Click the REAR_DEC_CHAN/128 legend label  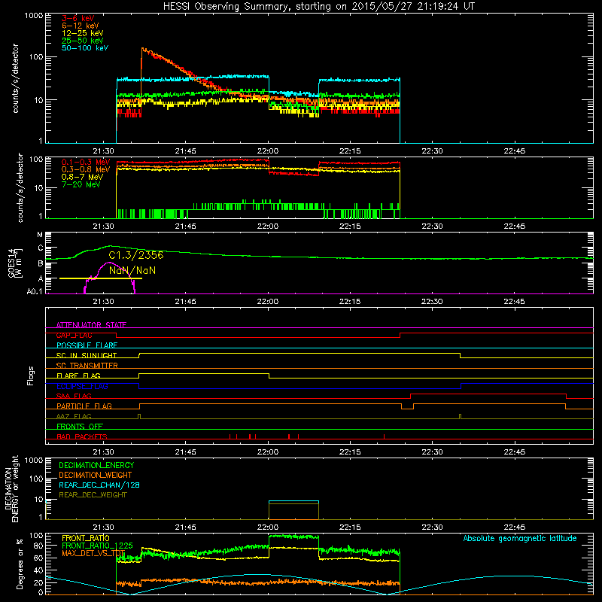click(99, 485)
